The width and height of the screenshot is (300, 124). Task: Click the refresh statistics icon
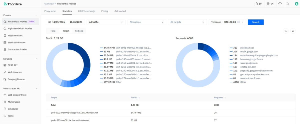tap(293, 31)
